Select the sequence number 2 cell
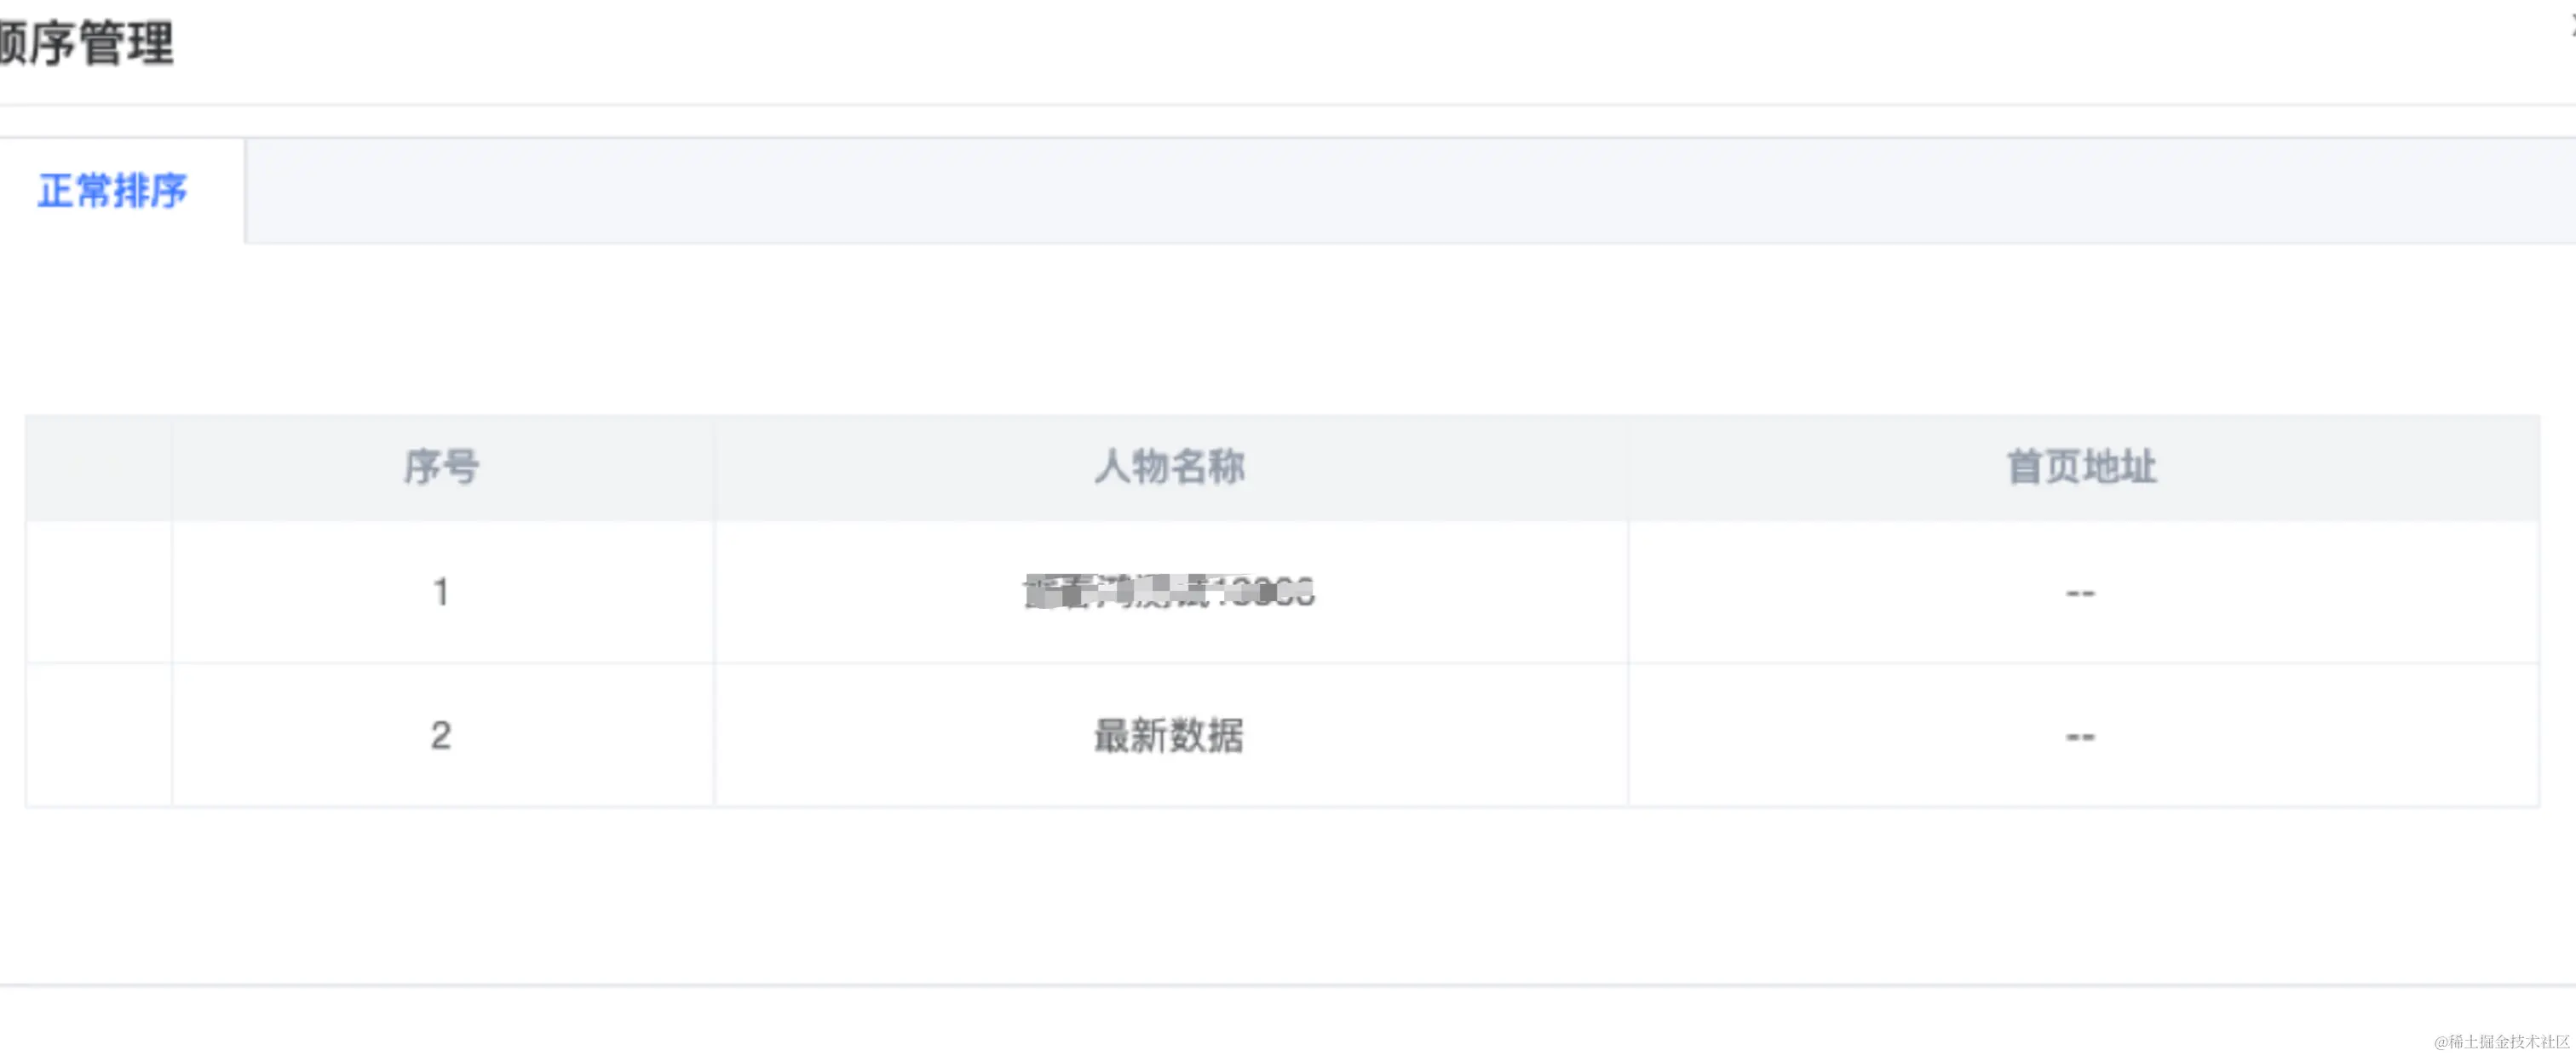This screenshot has width=2576, height=1056. pos(442,736)
